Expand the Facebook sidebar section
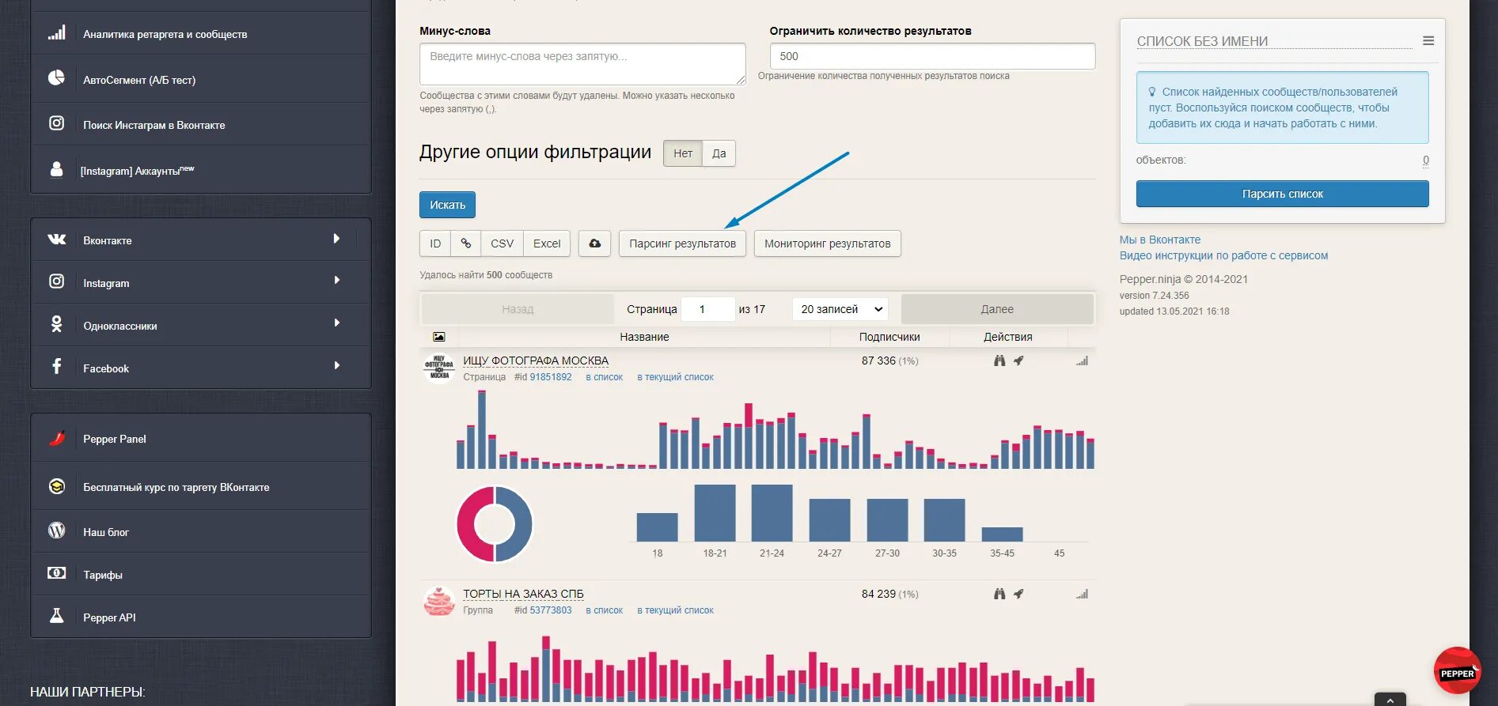The height and width of the screenshot is (706, 1498). pos(336,366)
